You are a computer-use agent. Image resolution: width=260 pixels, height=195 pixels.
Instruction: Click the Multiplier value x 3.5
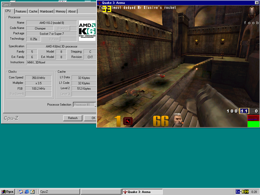point(39,83)
